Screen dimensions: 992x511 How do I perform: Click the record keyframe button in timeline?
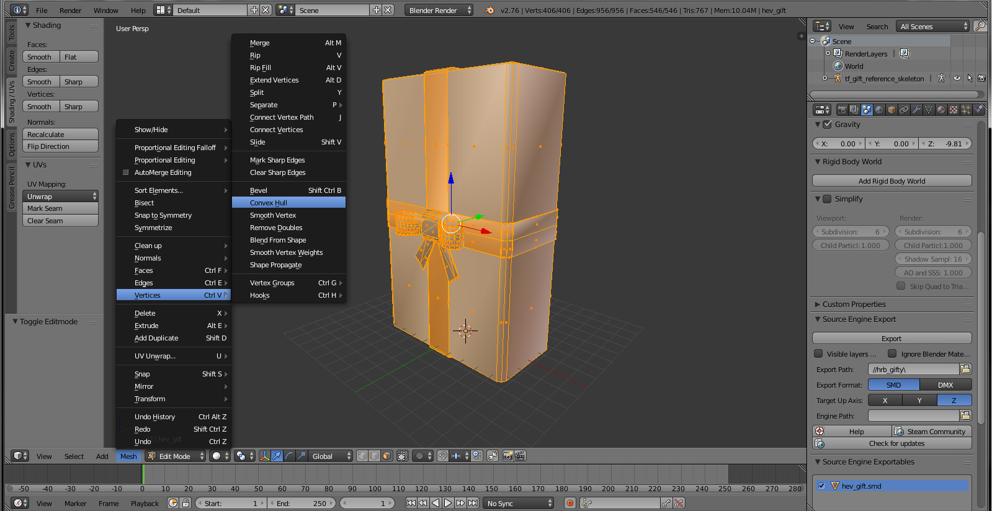[x=570, y=503]
